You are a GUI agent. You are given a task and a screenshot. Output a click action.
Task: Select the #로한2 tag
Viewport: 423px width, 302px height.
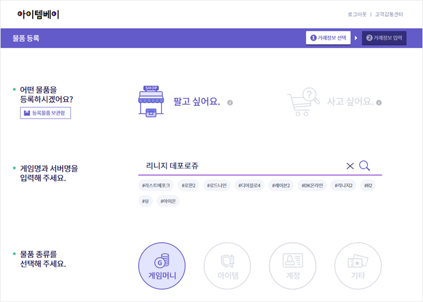[188, 185]
